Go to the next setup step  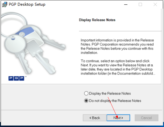click(118, 118)
